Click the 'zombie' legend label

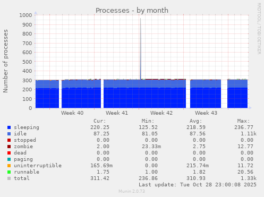[x=23, y=147]
